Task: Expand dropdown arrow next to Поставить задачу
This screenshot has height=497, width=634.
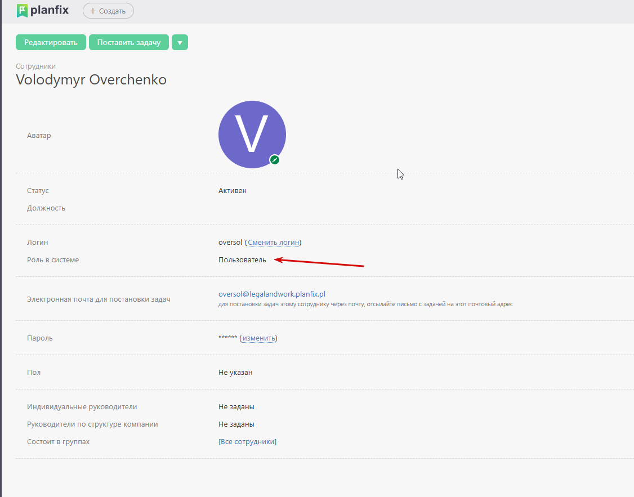Action: pos(180,42)
